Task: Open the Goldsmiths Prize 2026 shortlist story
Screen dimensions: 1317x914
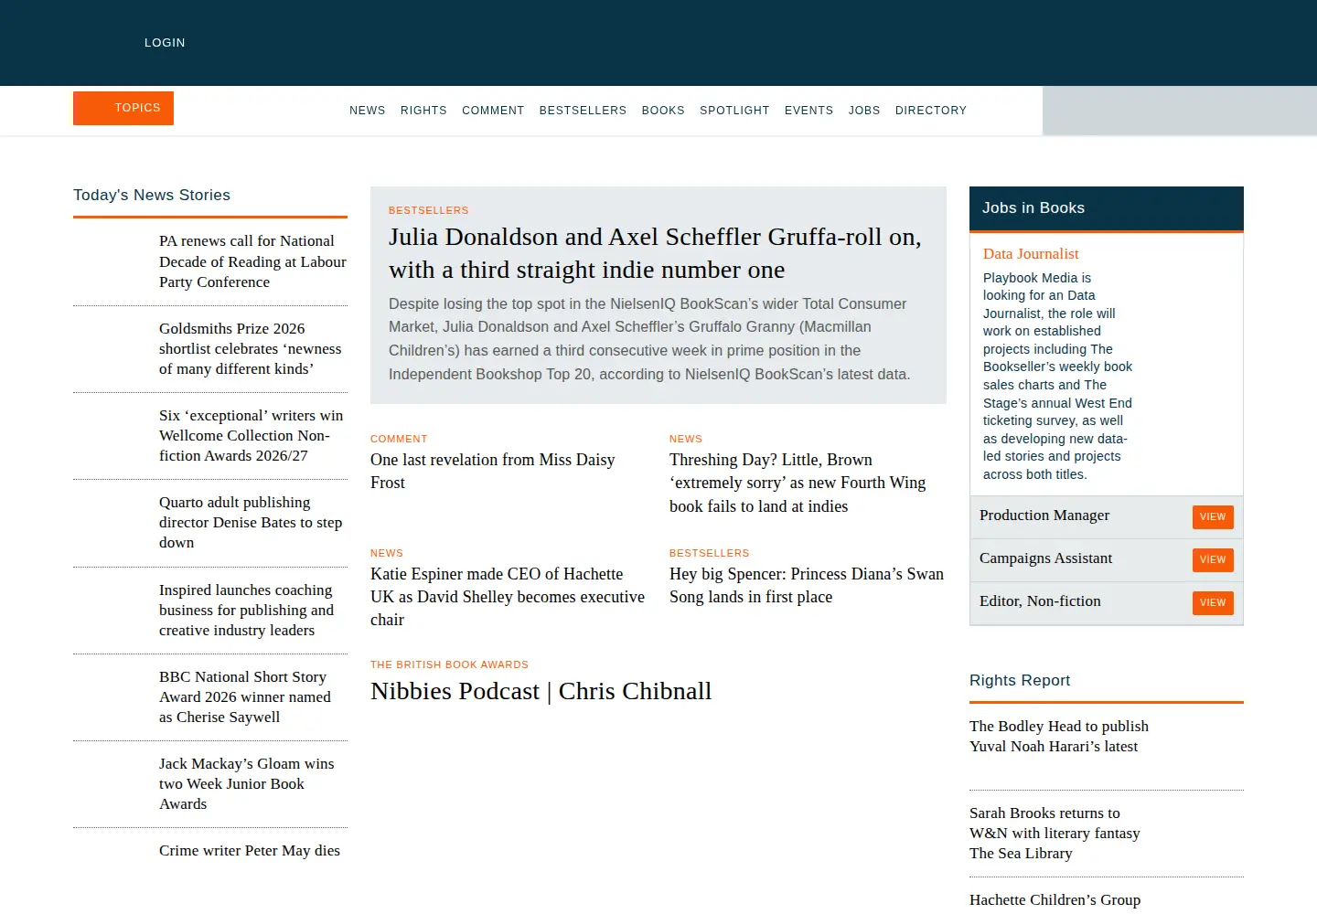Action: pyautogui.click(x=251, y=348)
